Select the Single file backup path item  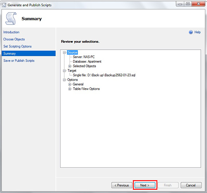click(104, 75)
